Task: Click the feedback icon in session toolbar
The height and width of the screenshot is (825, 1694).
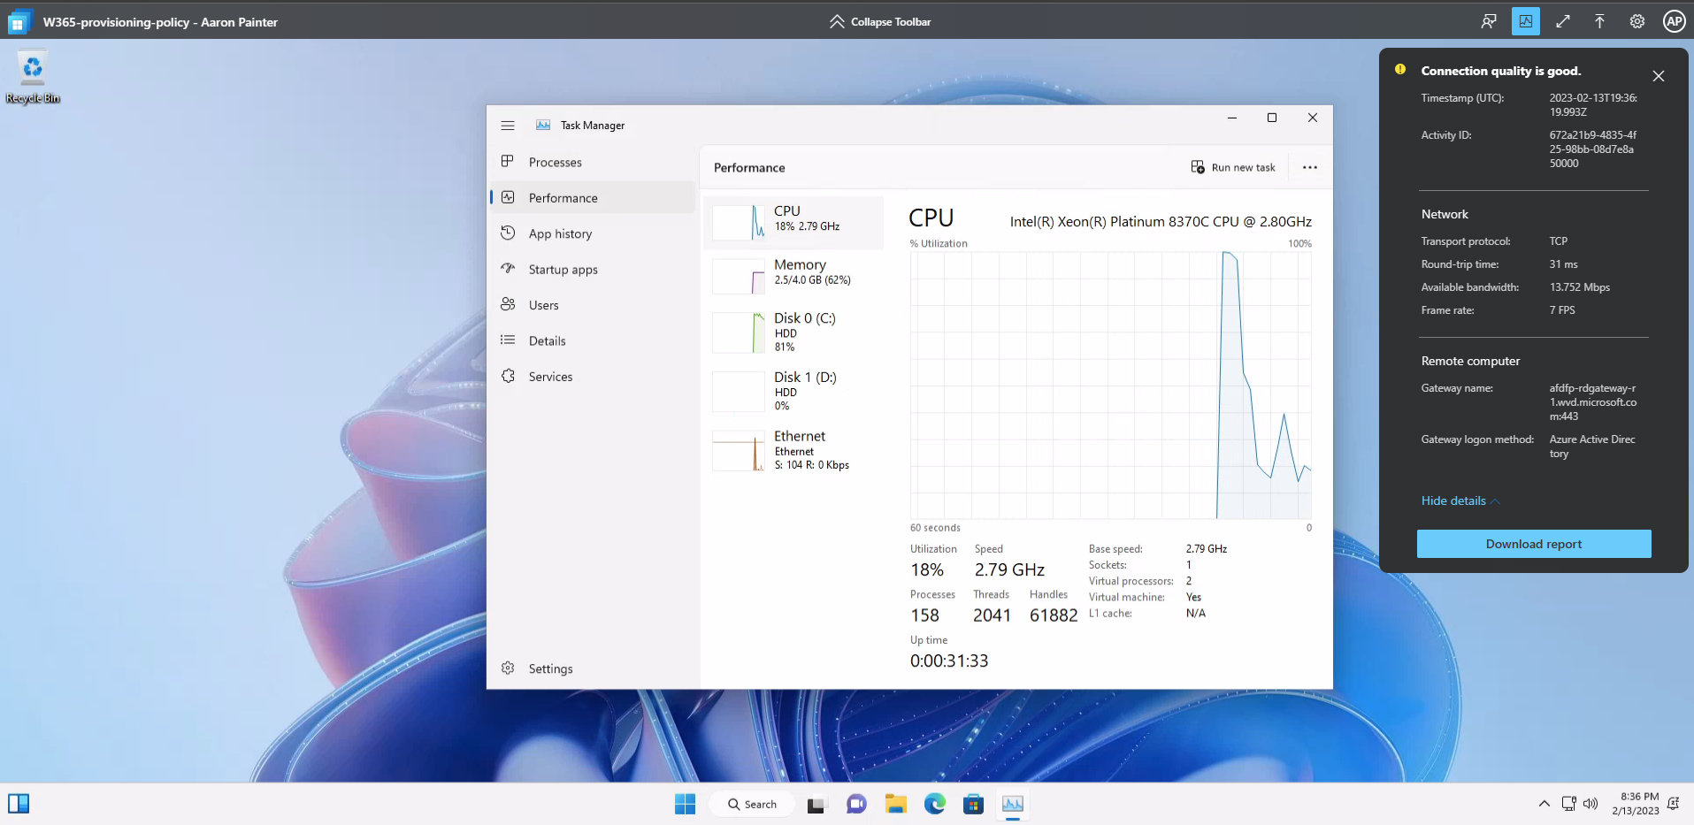Action: [x=1489, y=21]
